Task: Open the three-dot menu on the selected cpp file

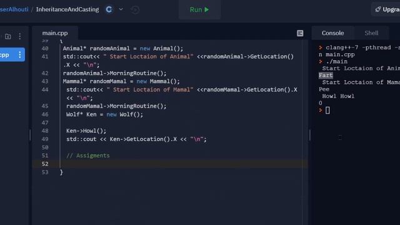Action: 19,54
